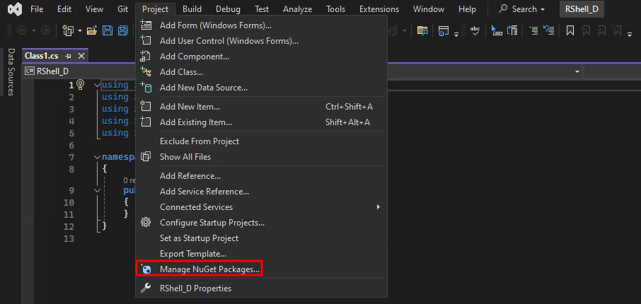Expand the Connected Services submenu

379,207
